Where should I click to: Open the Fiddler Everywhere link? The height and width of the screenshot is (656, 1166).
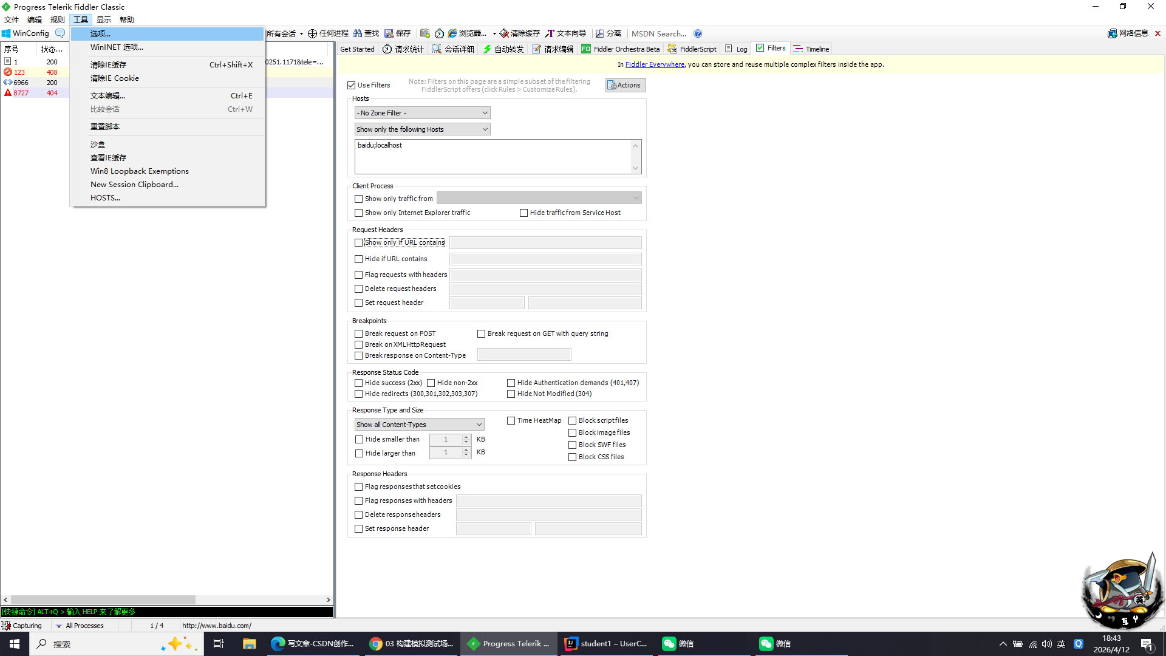click(655, 64)
